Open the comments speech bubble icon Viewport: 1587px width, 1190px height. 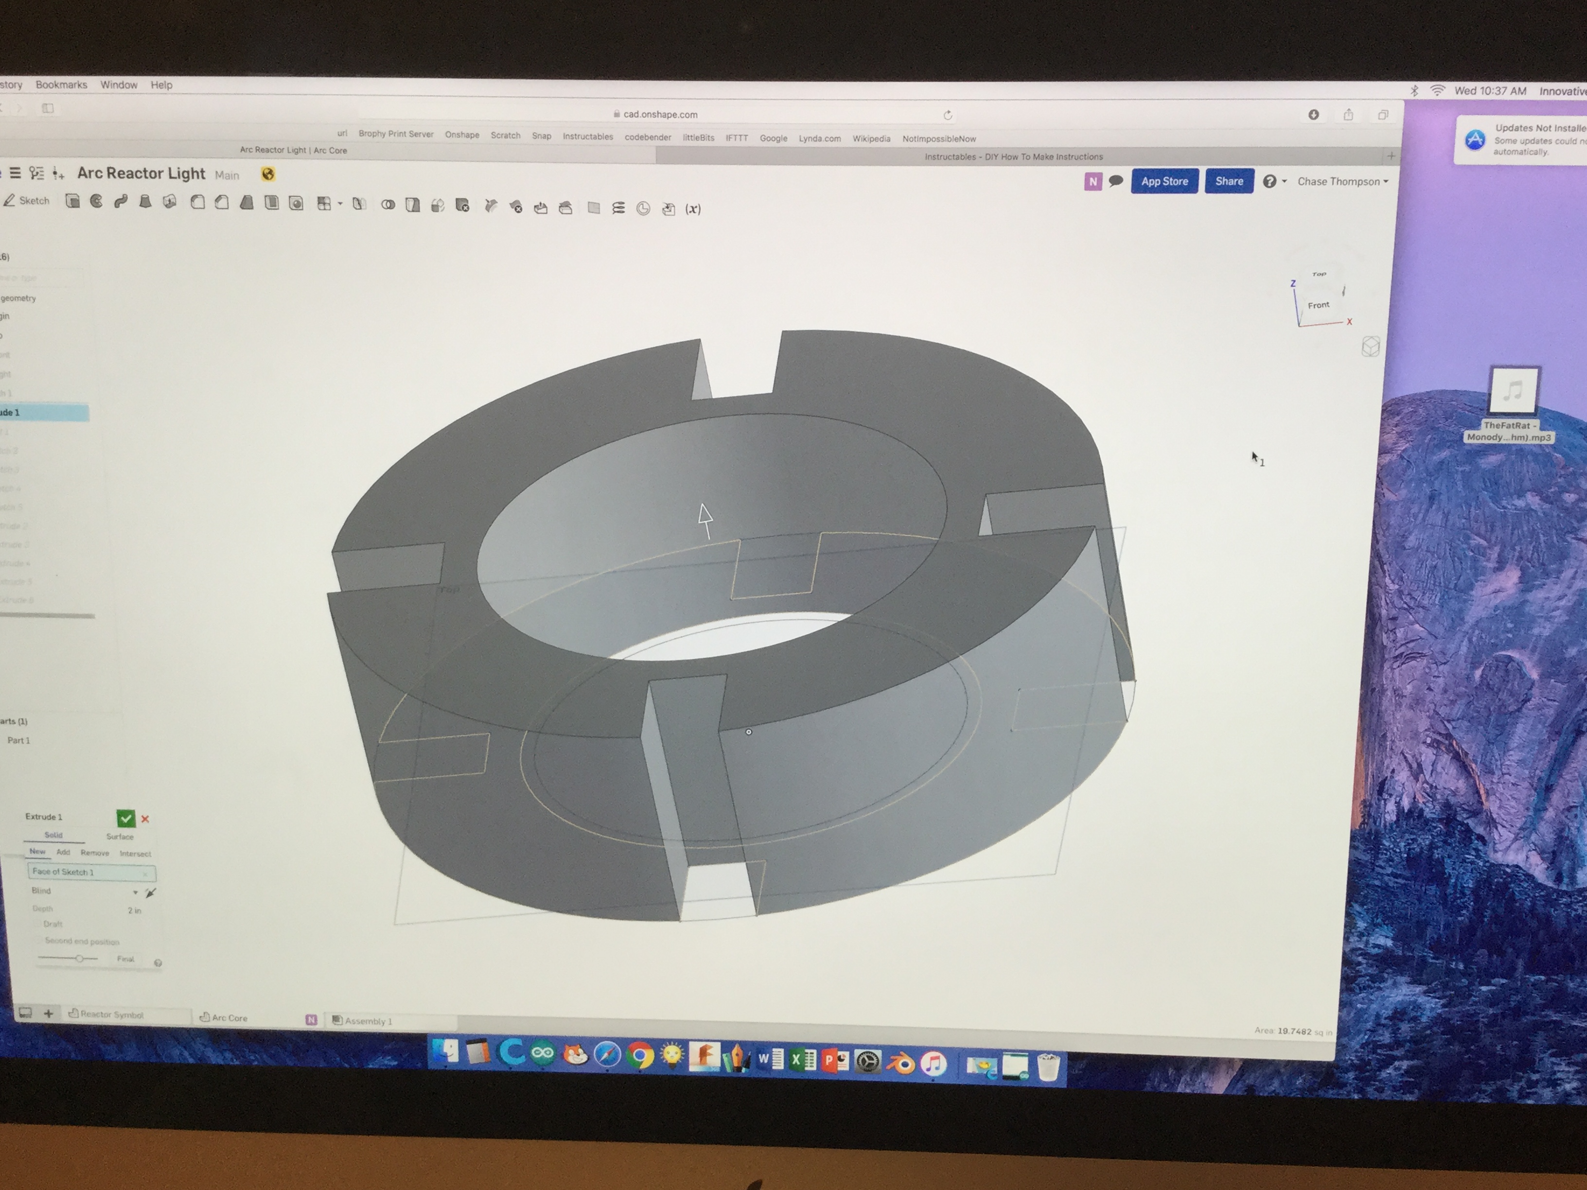tap(1116, 181)
